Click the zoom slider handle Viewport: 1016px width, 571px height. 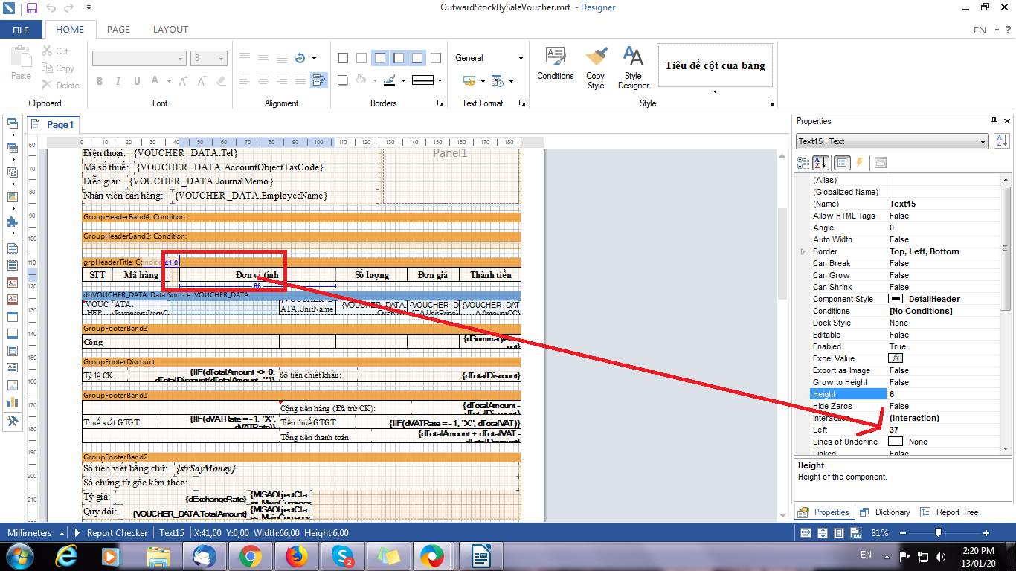pos(939,532)
